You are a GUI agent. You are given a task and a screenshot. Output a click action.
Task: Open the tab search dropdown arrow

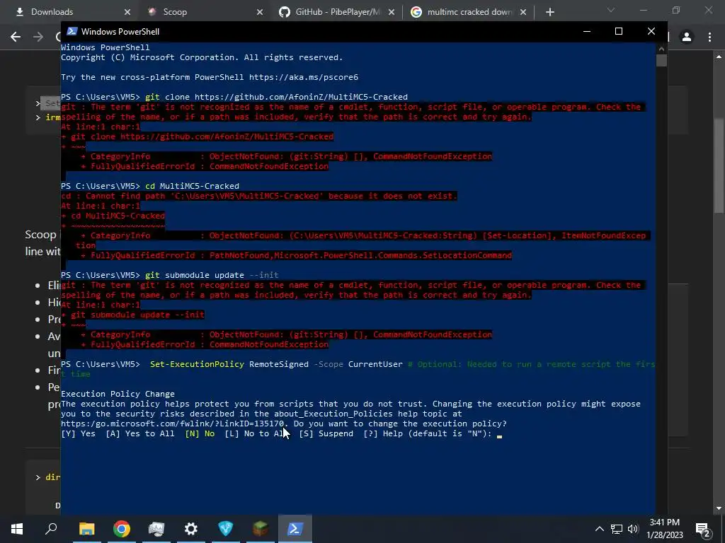[611, 10]
